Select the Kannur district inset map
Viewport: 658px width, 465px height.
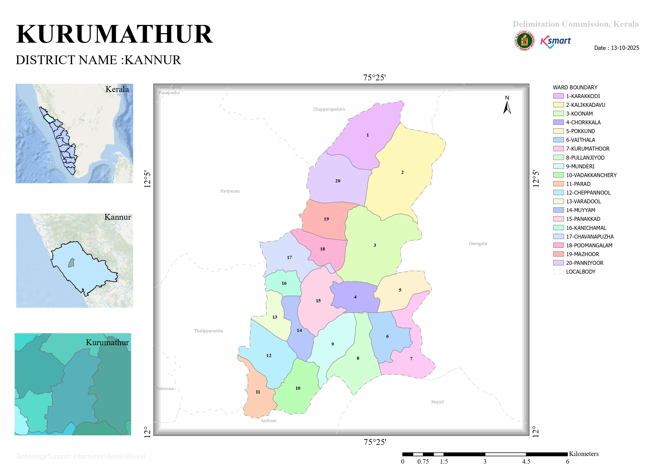[x=75, y=260]
